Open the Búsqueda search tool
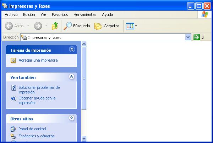The height and width of the screenshot is (143, 213). tap(77, 26)
